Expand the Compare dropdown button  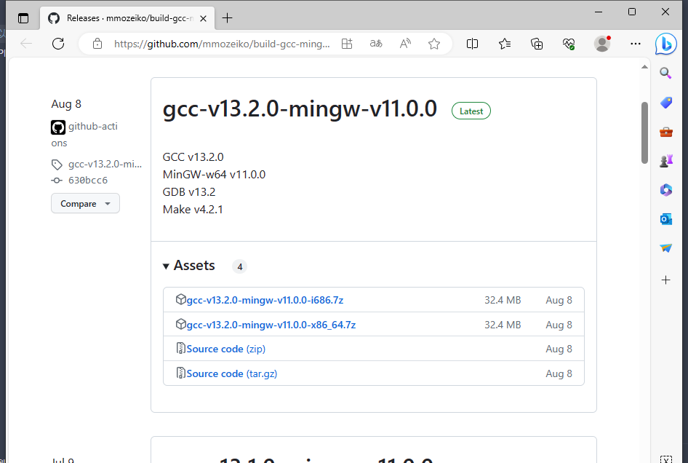pyautogui.click(x=85, y=203)
